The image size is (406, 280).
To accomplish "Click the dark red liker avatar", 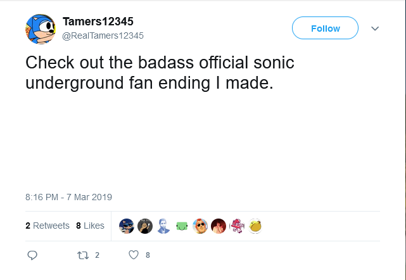I will tap(219, 226).
